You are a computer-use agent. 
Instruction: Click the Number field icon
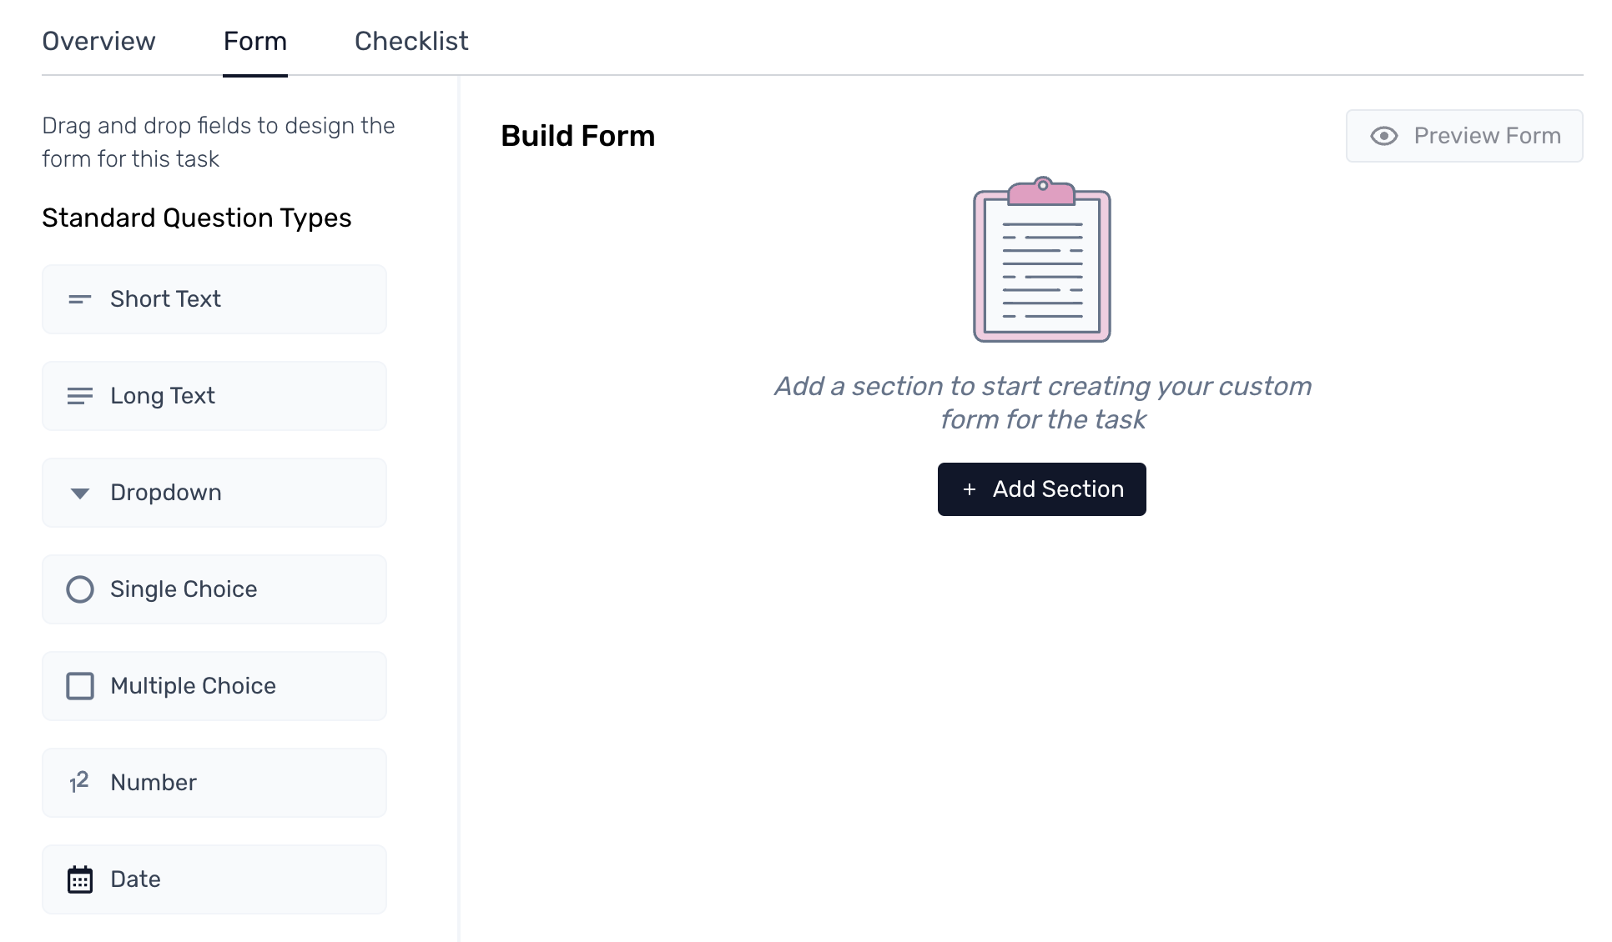(79, 782)
